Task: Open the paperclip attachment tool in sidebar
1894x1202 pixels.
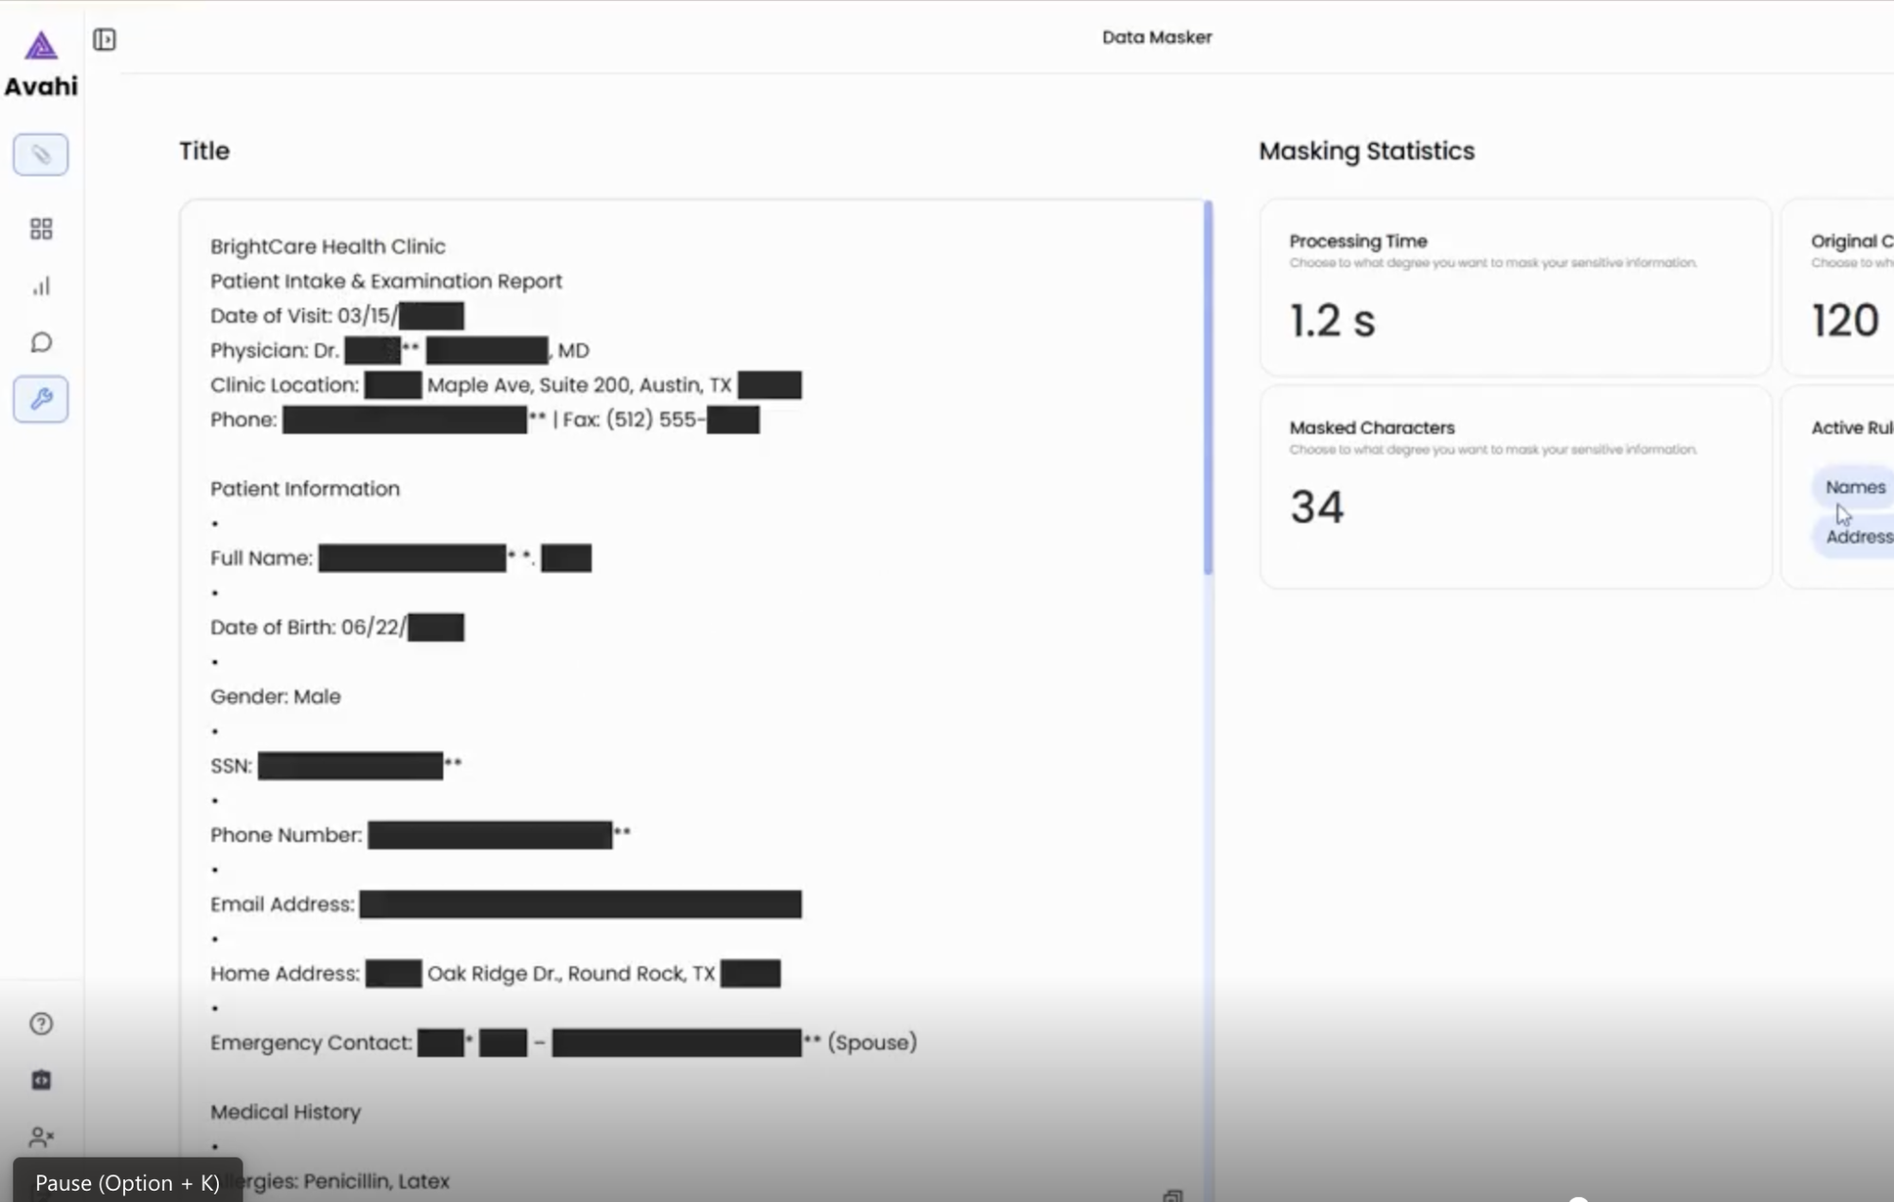Action: 41,154
